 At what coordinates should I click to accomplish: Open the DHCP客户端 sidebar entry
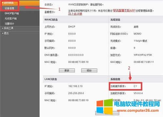12,13
